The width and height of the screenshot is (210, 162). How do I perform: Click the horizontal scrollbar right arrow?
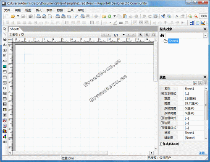[x=151, y=153]
